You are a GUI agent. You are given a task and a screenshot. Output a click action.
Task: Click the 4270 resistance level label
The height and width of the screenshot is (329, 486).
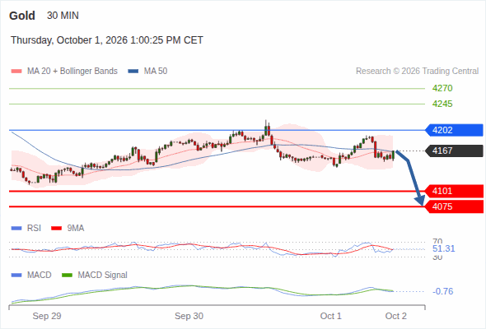442,88
